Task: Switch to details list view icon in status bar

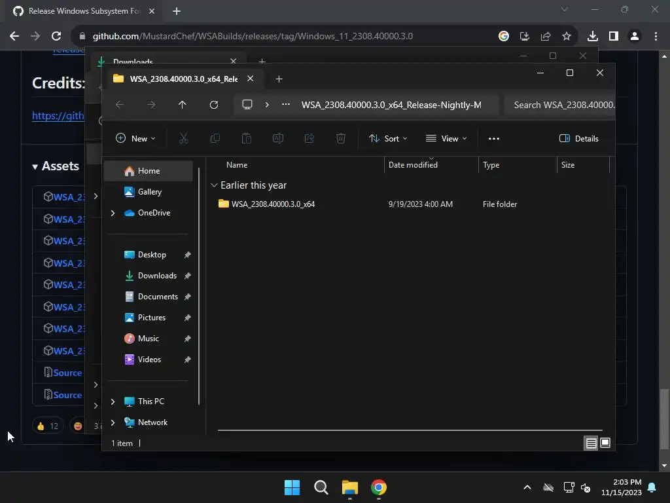Action: pos(591,443)
